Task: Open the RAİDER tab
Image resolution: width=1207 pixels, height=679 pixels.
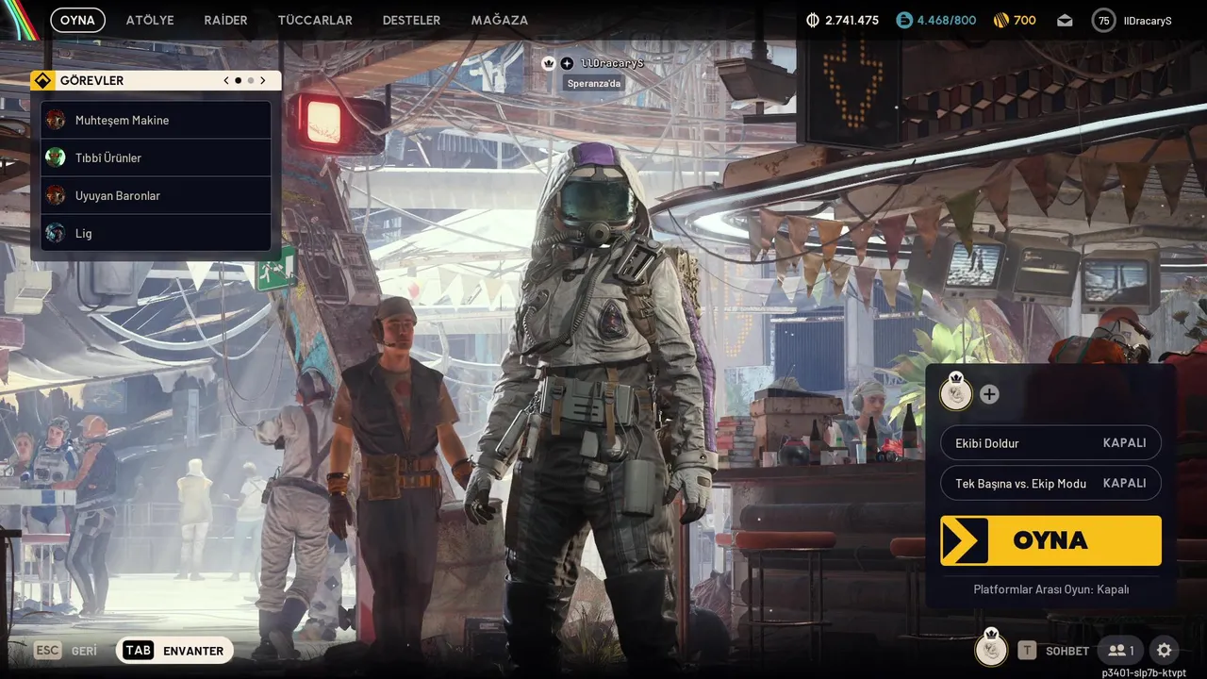Action: 225,20
